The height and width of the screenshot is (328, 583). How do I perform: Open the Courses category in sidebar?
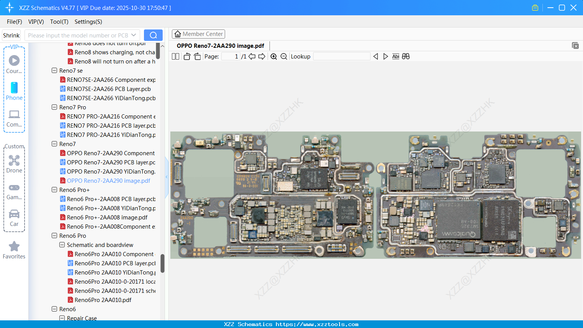click(14, 64)
